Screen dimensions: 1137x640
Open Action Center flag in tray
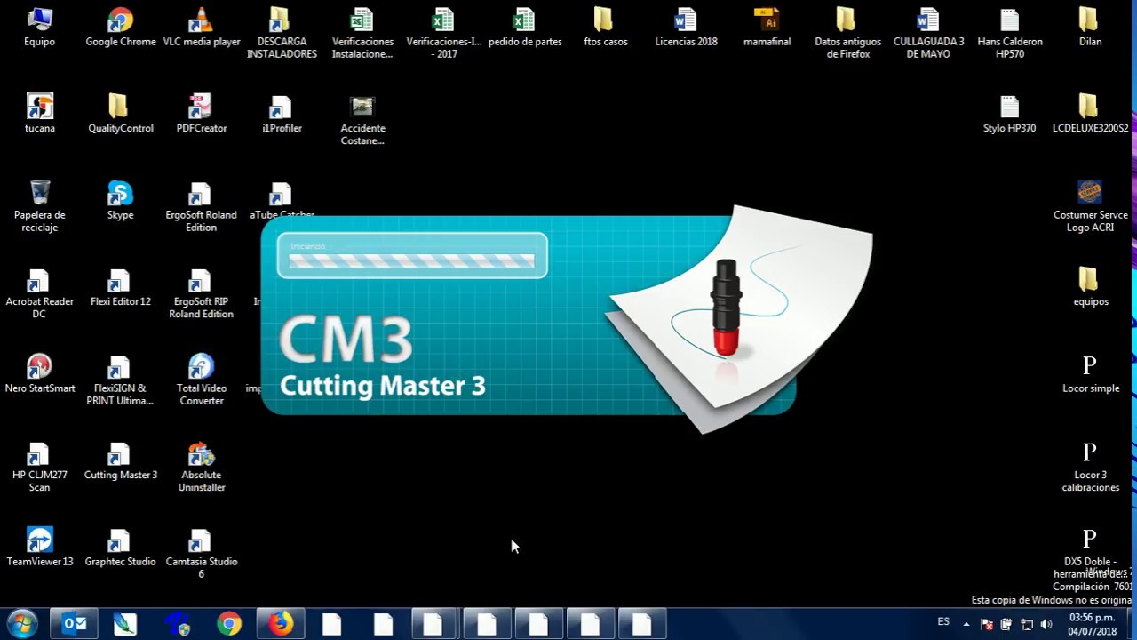click(x=986, y=624)
